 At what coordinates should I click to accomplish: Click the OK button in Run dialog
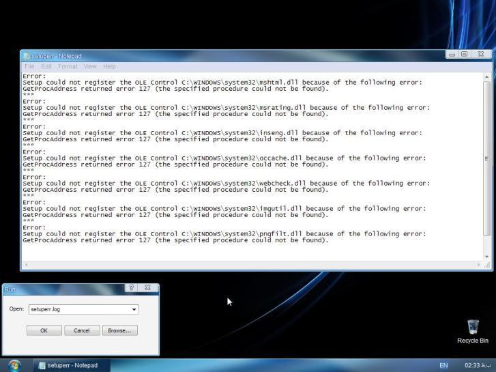44,330
